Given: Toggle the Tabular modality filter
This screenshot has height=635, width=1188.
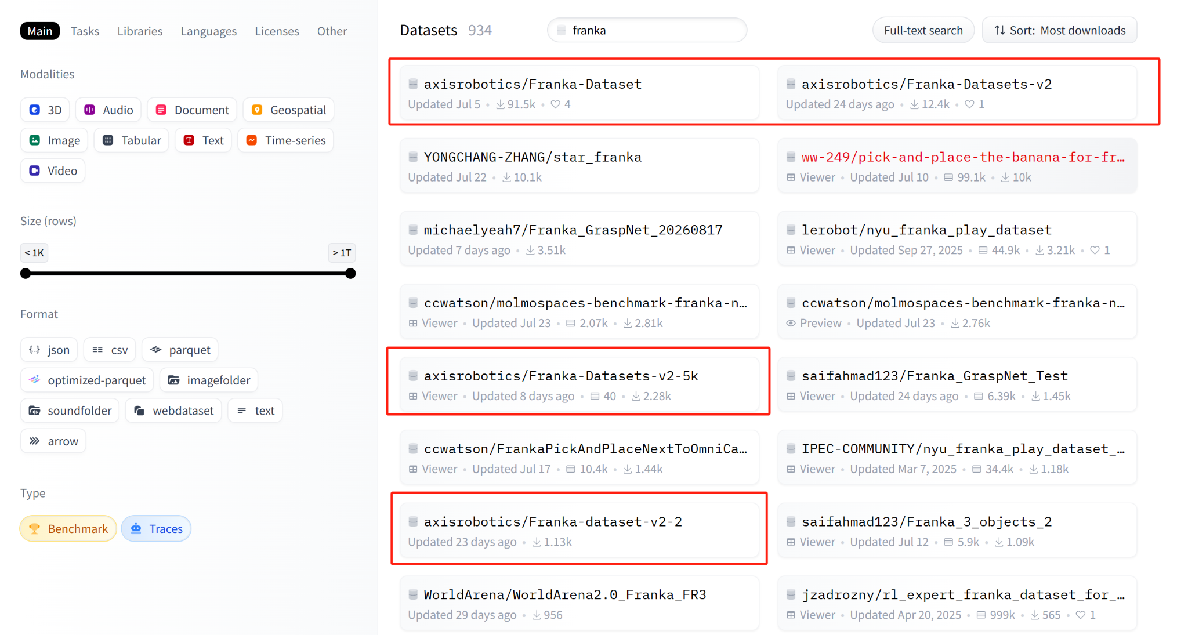Looking at the screenshot, I should pyautogui.click(x=132, y=140).
